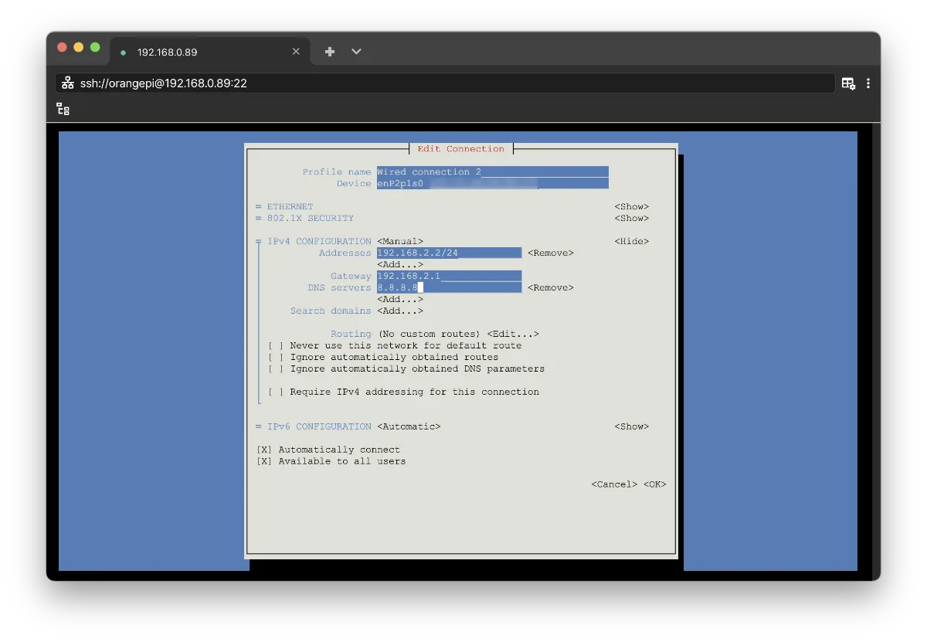Viewport: 927px width, 642px height.
Task: Open the IPv6 Automatic method selector
Action: point(409,426)
